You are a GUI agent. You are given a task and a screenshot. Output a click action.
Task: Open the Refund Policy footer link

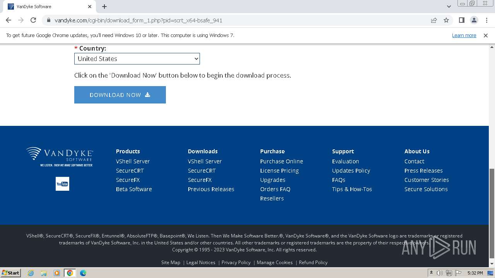click(313, 263)
